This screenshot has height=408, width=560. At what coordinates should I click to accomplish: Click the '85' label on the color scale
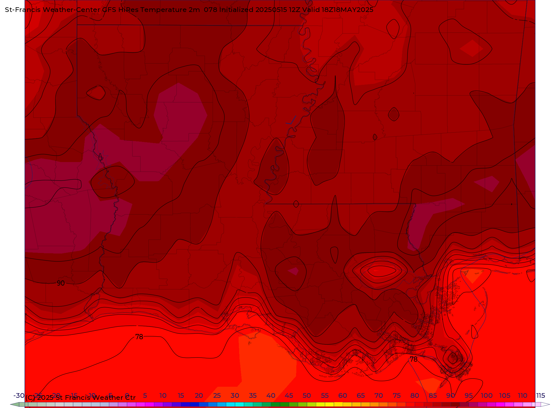coord(433,395)
